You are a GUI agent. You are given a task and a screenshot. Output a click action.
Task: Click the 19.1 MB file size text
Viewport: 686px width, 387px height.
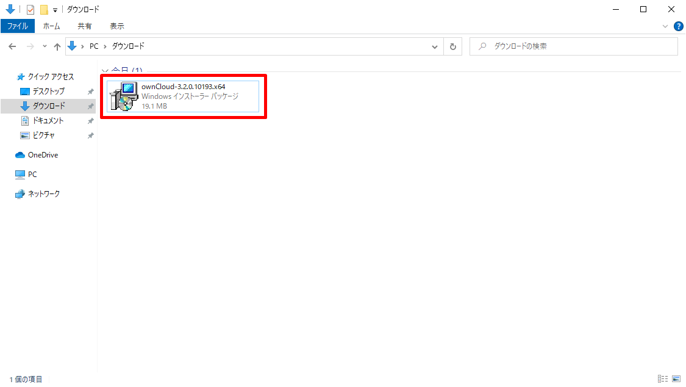154,106
